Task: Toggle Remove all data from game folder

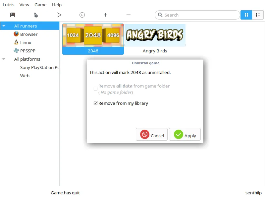Action: coord(96,89)
